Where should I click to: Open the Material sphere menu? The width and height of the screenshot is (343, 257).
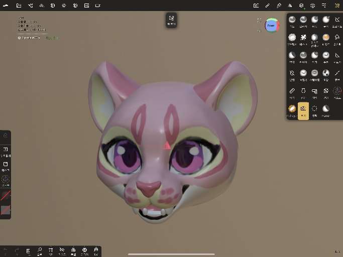53,6
